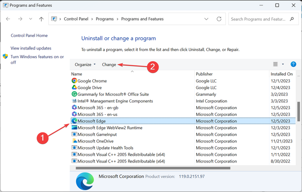
Task: Click the Google Chrome icon in list
Action: point(74,81)
